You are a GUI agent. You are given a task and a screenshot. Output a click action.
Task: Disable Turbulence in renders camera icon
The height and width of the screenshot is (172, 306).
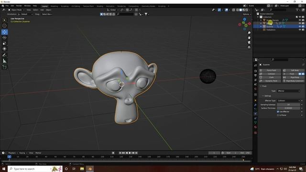(303, 30)
